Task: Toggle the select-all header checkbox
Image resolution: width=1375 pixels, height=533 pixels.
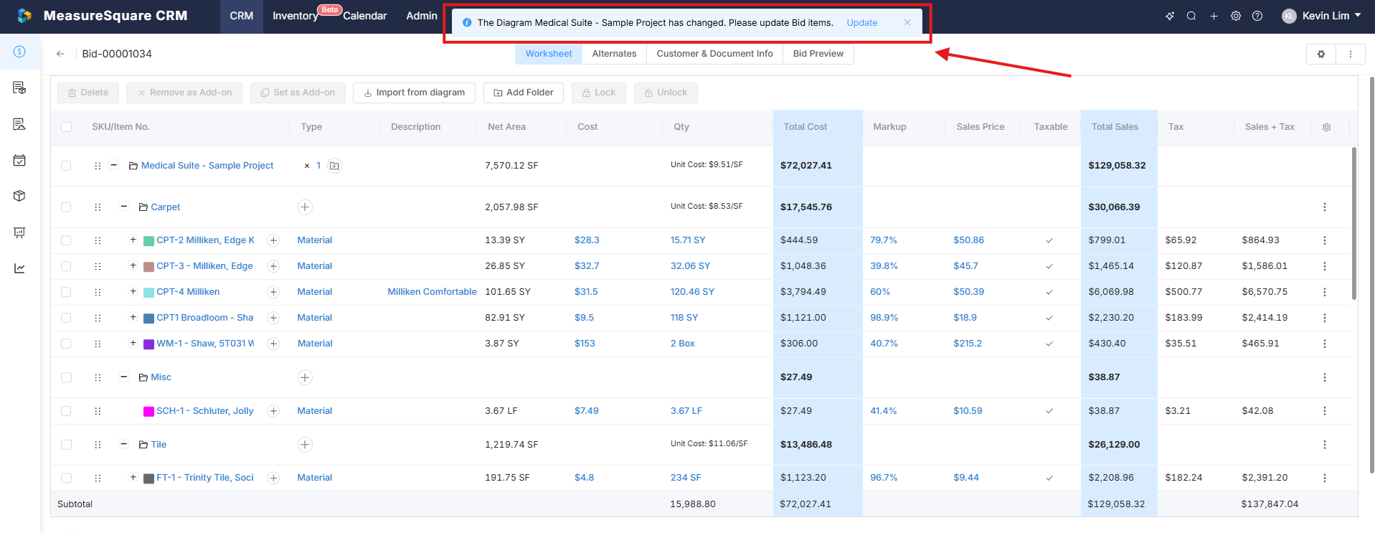Action: (67, 127)
